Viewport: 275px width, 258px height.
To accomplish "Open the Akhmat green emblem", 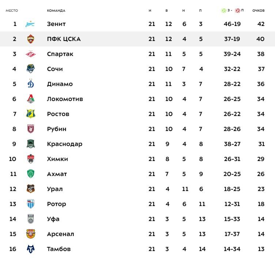I will [30, 174].
